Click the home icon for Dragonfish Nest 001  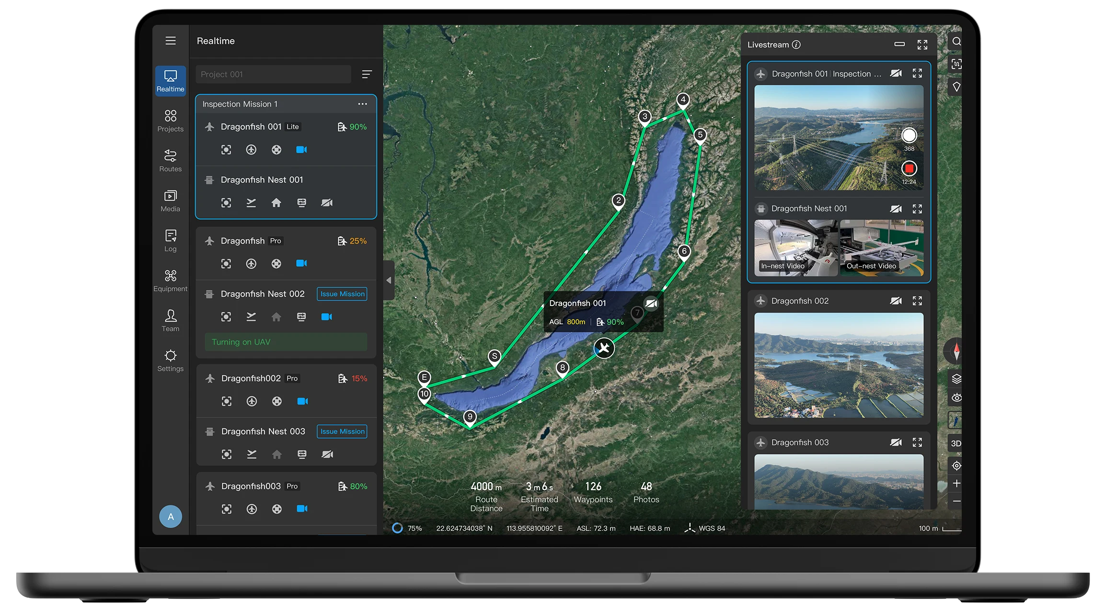(x=276, y=203)
